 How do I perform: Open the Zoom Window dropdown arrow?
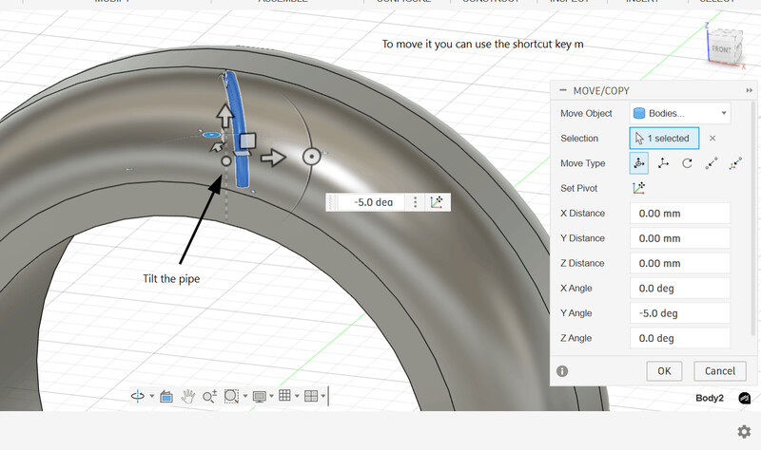click(245, 396)
